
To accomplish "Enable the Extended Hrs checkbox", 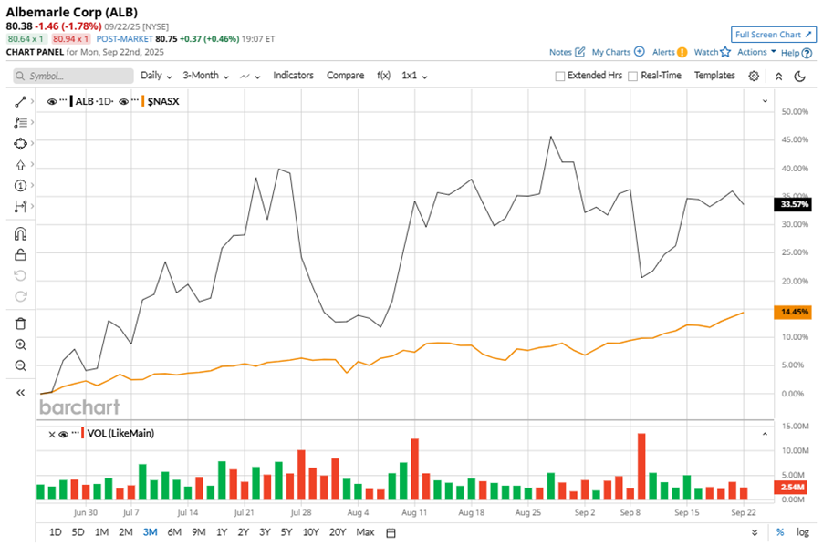I will (560, 76).
